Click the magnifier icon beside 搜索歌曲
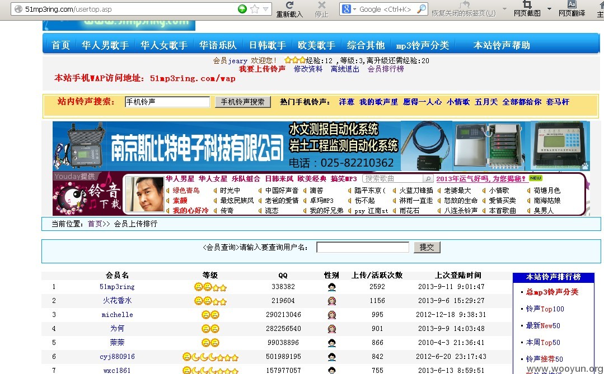 (x=428, y=178)
